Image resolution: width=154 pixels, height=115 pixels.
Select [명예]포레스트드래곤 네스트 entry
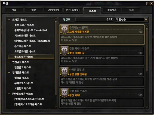[29, 99]
